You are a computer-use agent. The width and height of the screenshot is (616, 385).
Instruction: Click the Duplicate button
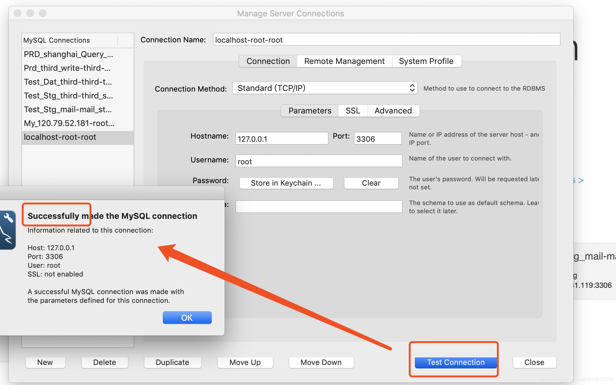(173, 362)
